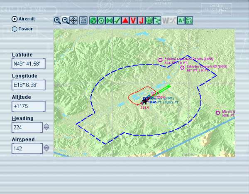The image size is (249, 194).
Task: Select the Aircraft radio button
Action: tap(15, 19)
